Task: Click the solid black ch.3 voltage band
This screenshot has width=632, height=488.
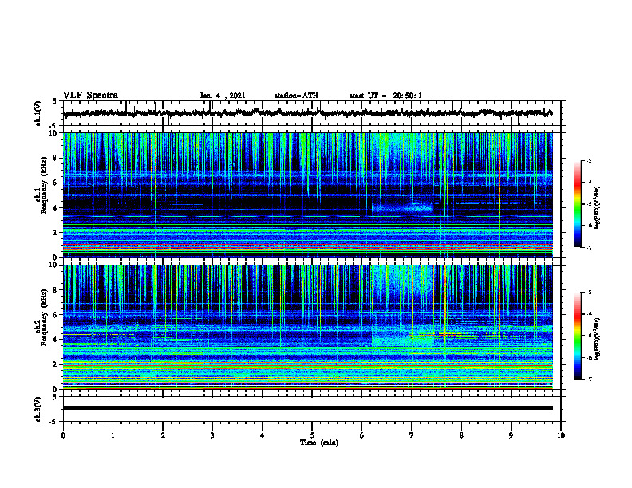Action: pyautogui.click(x=307, y=408)
